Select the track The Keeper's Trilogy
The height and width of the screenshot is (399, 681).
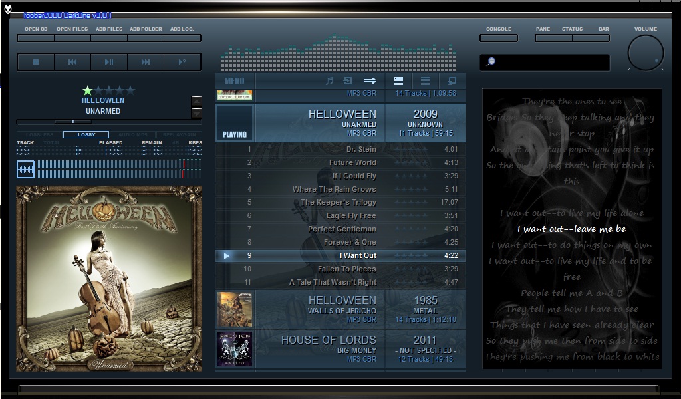coord(340,202)
